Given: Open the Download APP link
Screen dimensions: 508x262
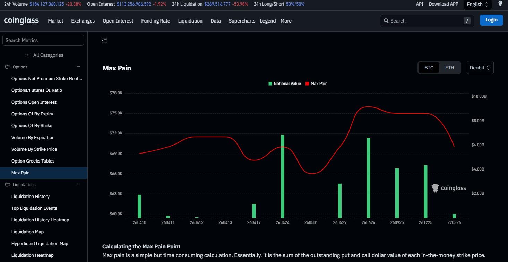Looking at the screenshot, I should [443, 4].
